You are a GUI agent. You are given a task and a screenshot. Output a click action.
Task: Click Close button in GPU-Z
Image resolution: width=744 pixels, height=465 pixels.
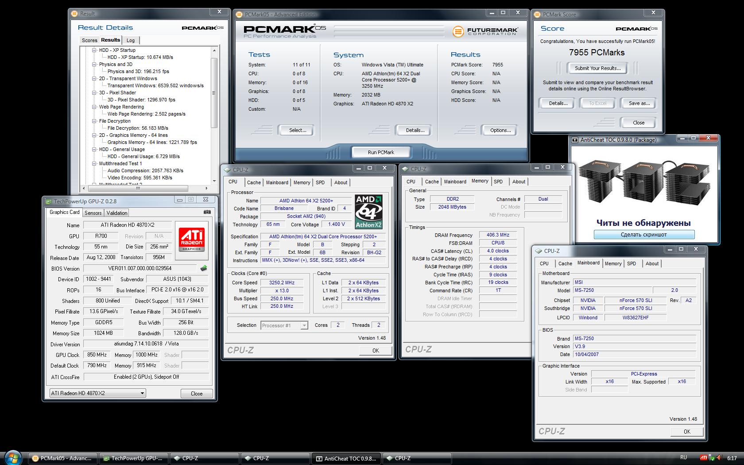point(197,393)
